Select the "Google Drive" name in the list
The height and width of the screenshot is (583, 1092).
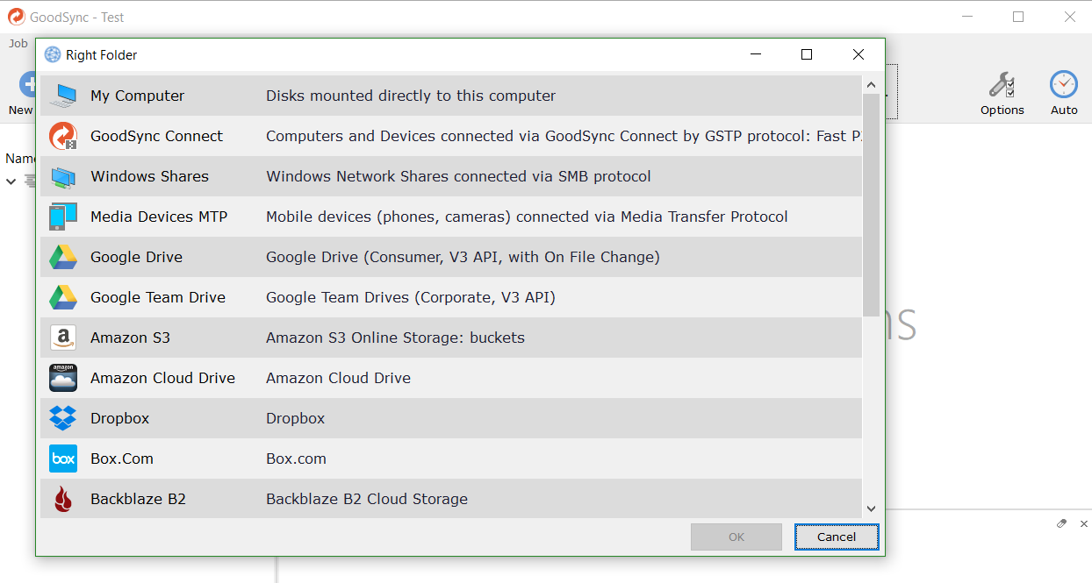137,257
